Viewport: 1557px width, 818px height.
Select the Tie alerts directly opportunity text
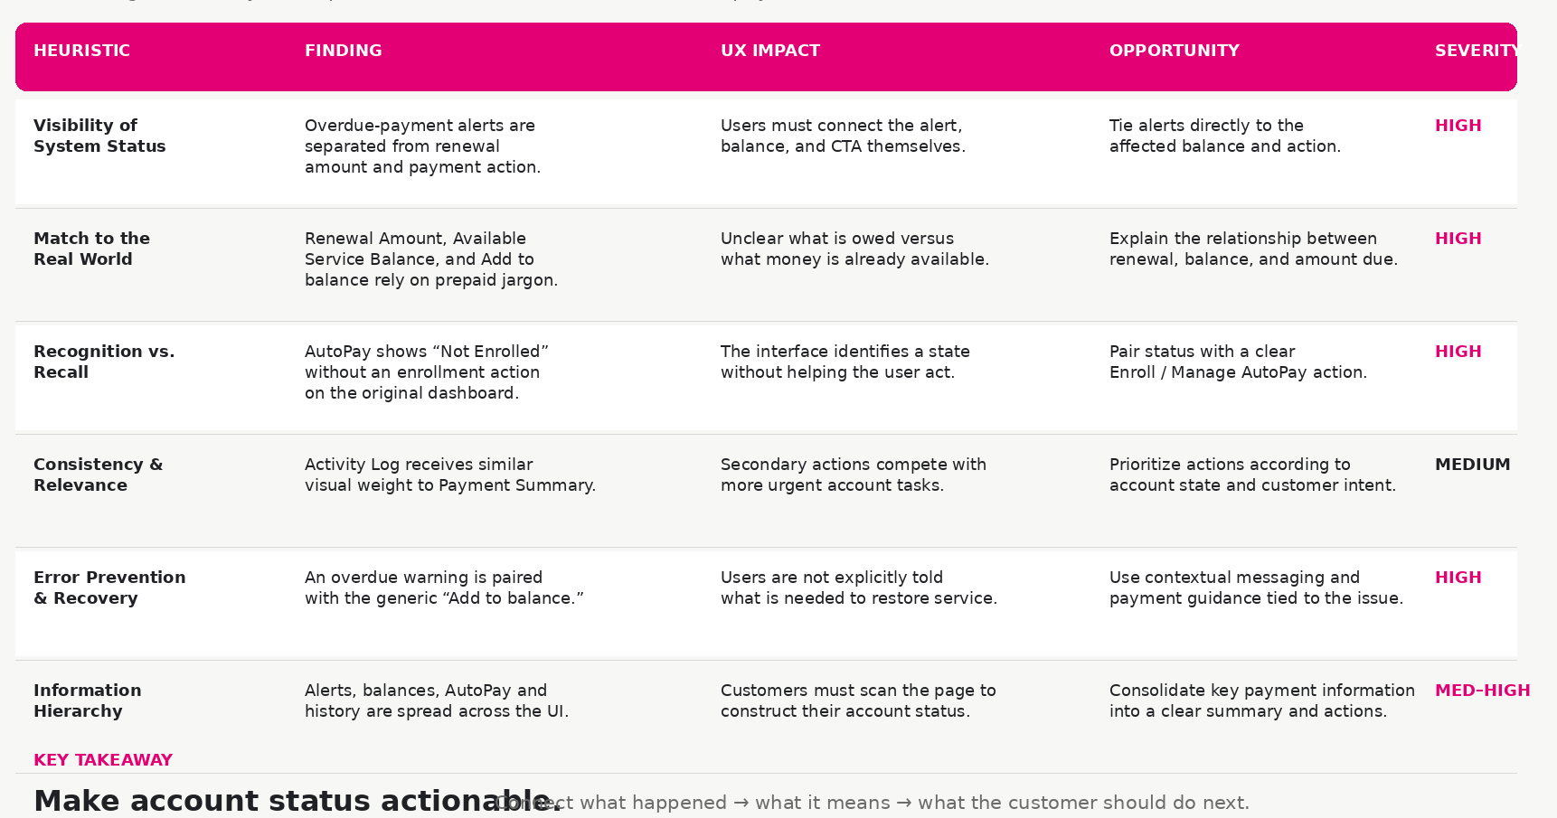(1225, 136)
